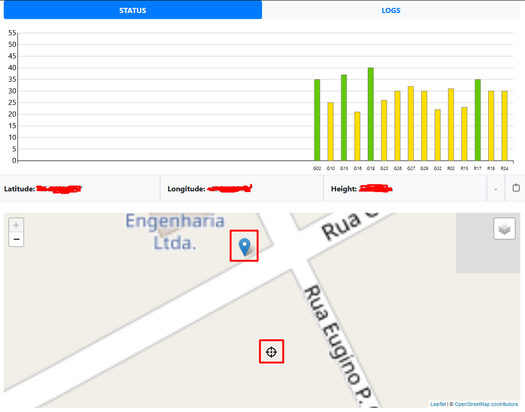Click the R15 signal bar

point(464,134)
